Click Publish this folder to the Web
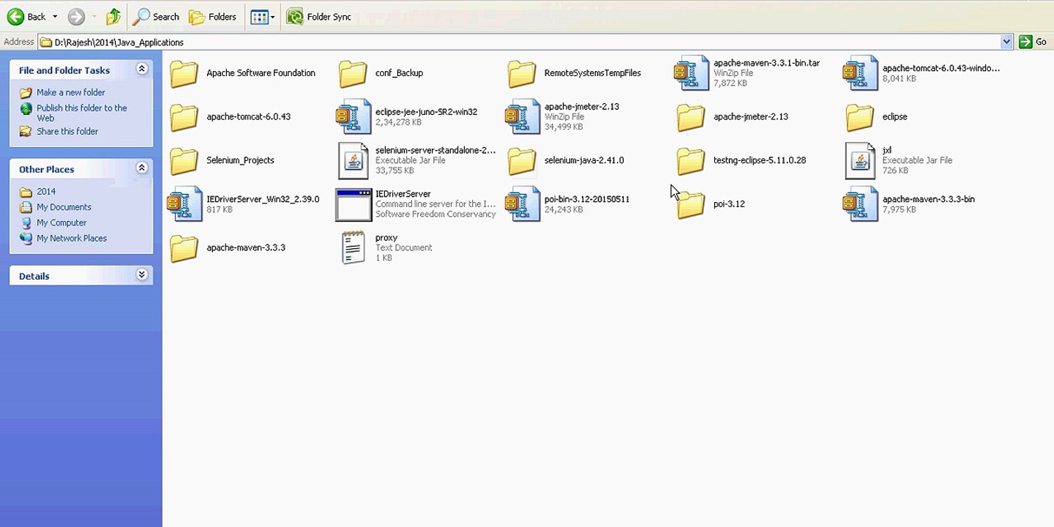The image size is (1054, 527). coord(82,113)
